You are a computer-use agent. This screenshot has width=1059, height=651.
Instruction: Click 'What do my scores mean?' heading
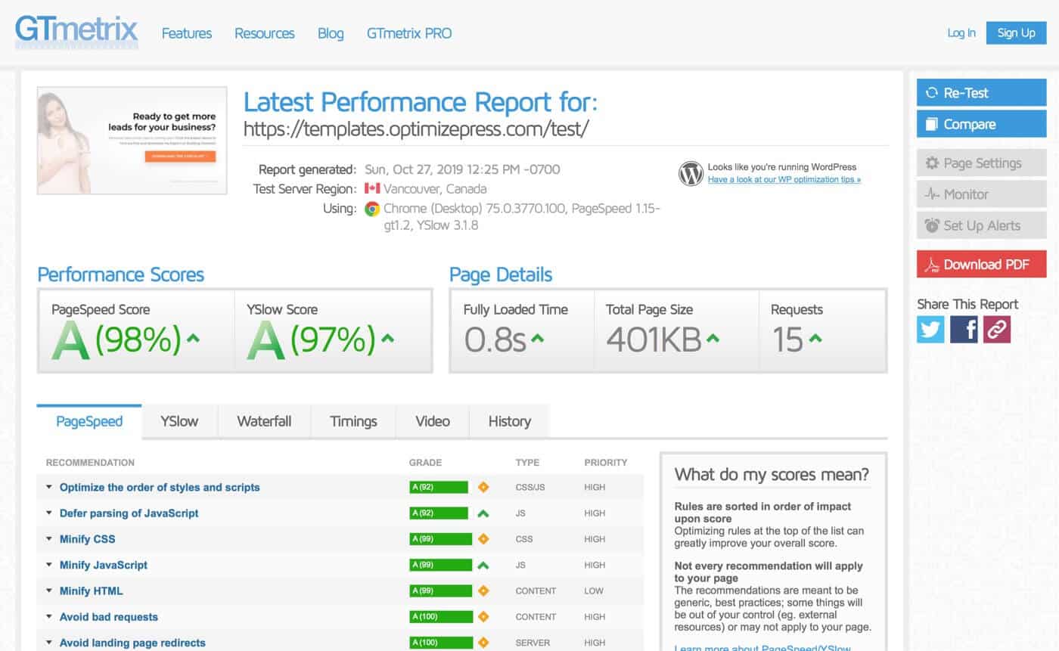(x=772, y=475)
